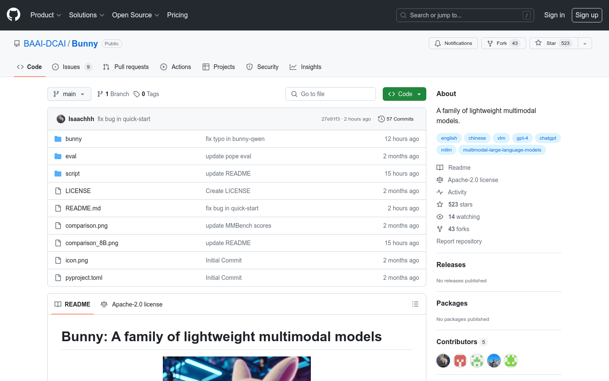Switch to the Insights tab
This screenshot has height=381, width=609.
tap(305, 67)
